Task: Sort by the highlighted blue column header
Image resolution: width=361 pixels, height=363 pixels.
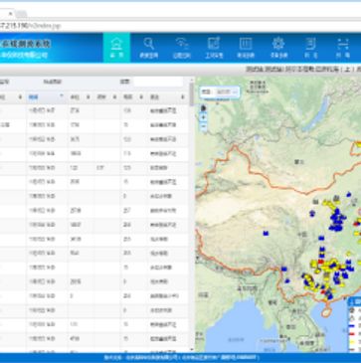Action: pos(46,96)
